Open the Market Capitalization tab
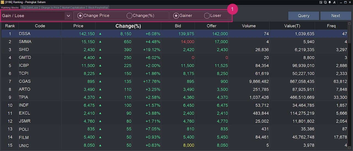 click(74, 8)
